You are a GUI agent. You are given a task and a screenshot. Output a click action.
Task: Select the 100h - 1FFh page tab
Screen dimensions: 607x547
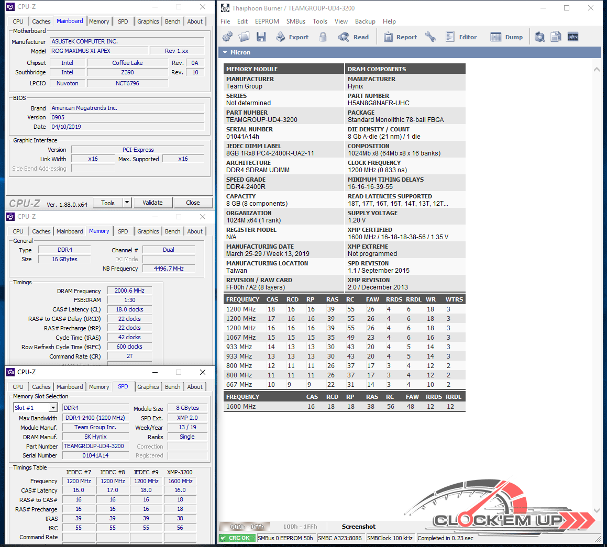(300, 527)
